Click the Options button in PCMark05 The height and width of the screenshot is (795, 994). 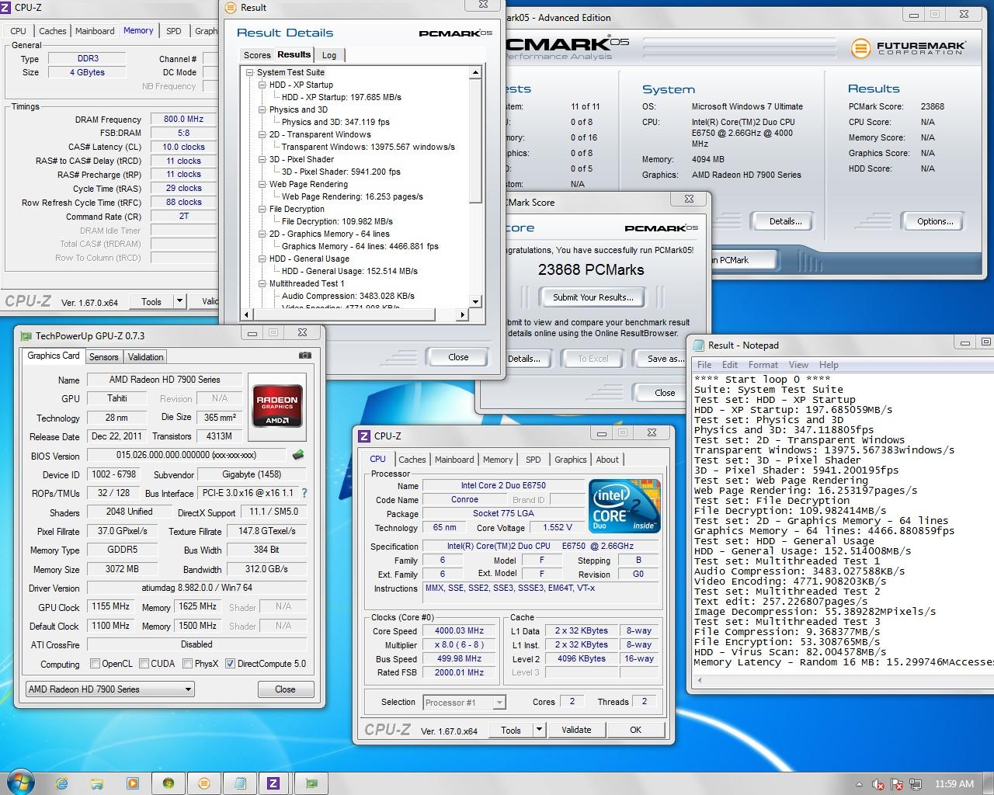click(x=935, y=221)
